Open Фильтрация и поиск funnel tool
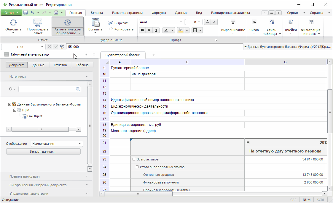 click(311, 22)
